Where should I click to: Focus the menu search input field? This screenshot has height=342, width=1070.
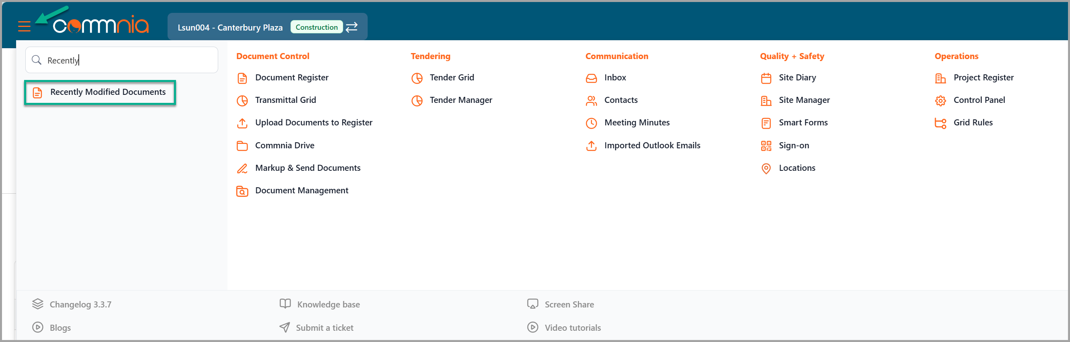129,60
